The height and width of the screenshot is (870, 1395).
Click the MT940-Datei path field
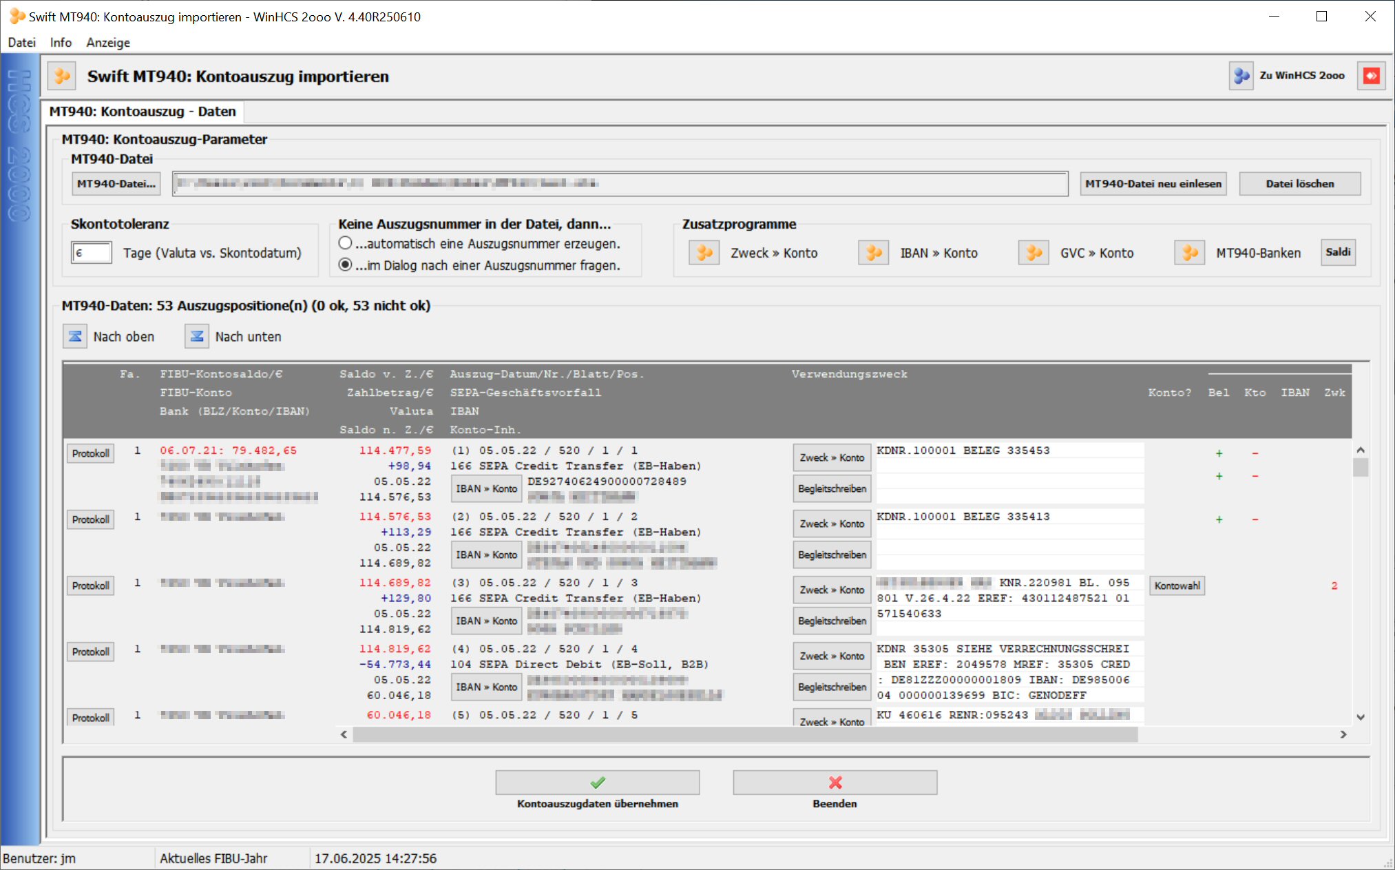pos(620,183)
